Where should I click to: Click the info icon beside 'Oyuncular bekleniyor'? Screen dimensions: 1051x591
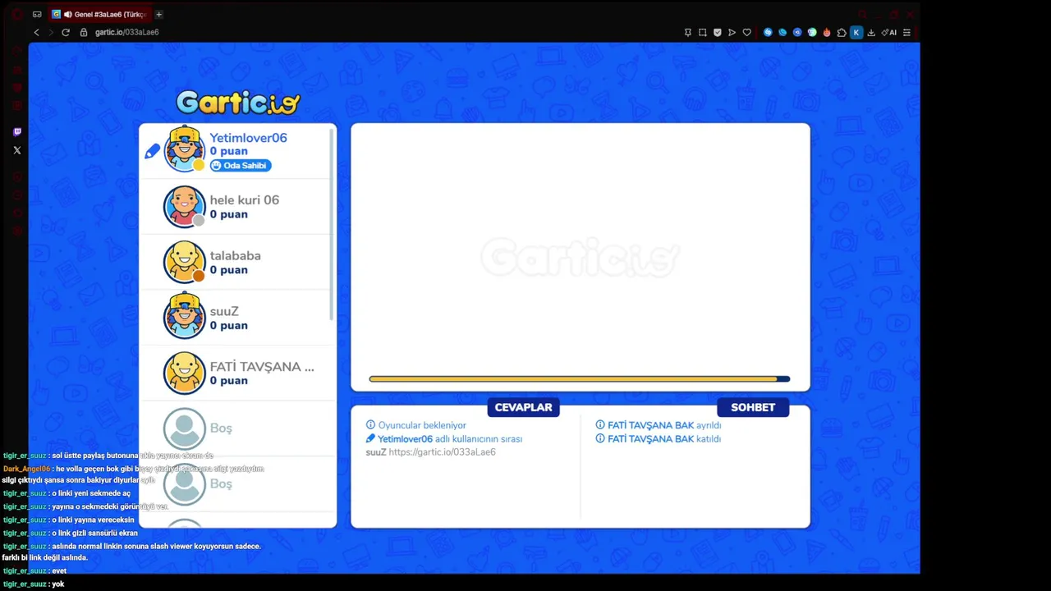[370, 425]
